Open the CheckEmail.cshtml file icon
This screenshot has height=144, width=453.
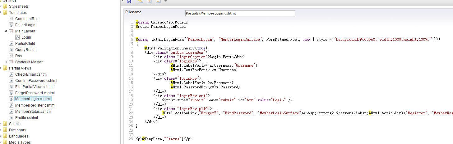(x=11, y=74)
